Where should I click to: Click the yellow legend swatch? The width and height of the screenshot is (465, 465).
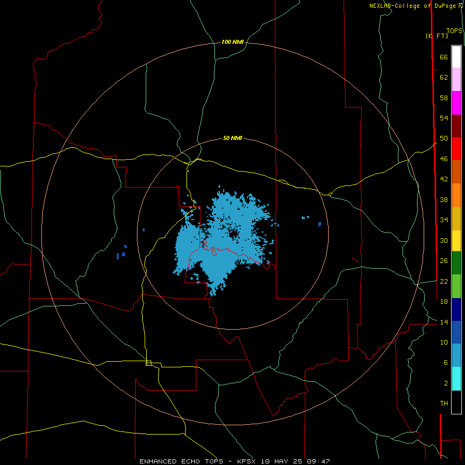click(x=456, y=241)
